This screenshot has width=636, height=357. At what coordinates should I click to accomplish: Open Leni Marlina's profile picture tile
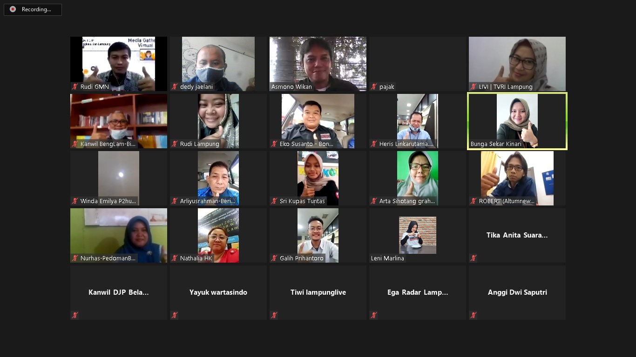[417, 235]
